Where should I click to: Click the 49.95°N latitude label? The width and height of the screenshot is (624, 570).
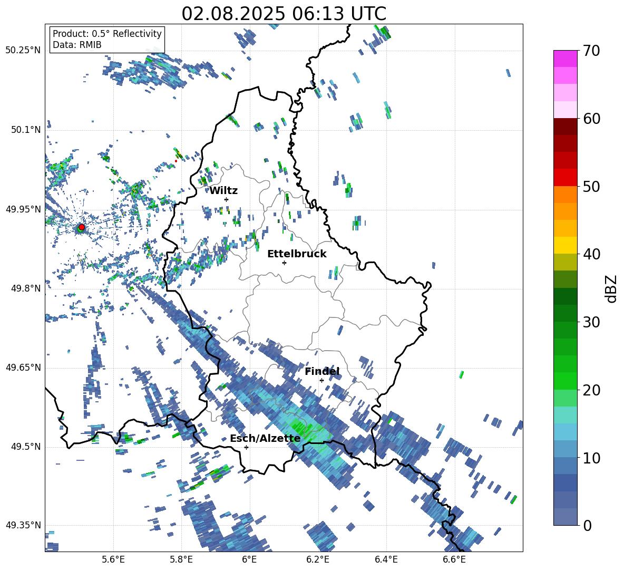[23, 209]
